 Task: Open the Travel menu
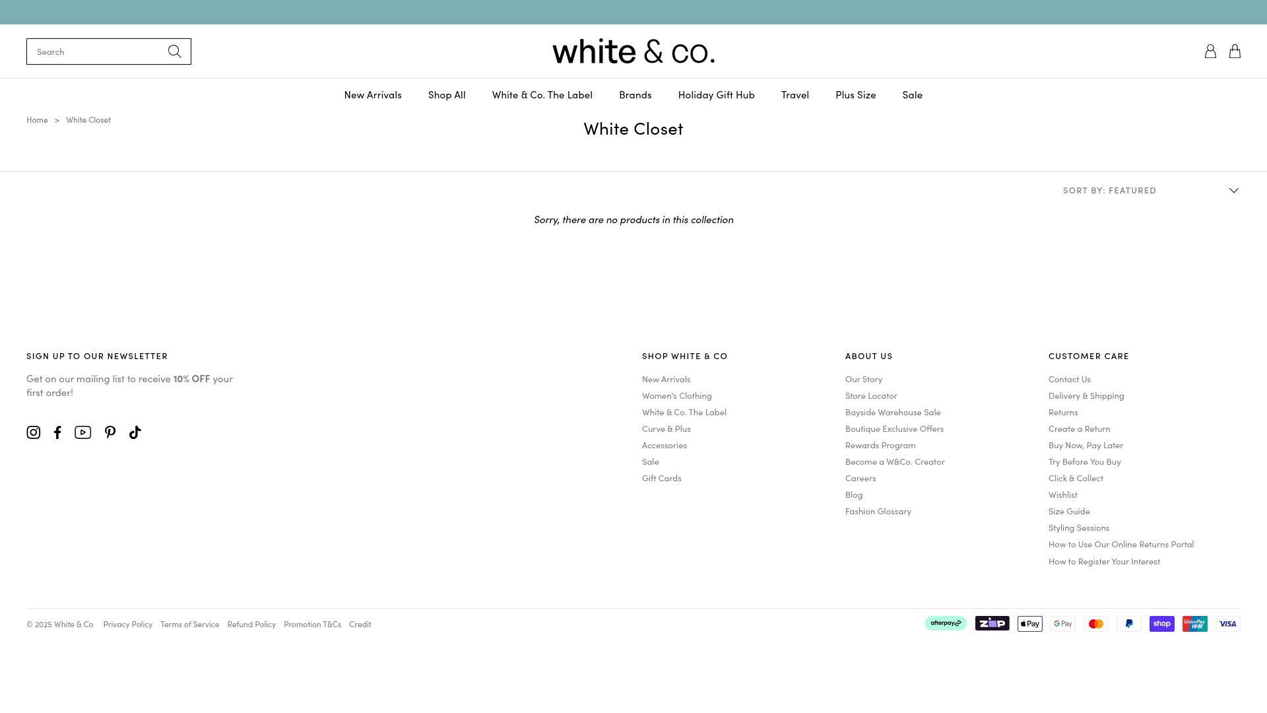pos(795,95)
